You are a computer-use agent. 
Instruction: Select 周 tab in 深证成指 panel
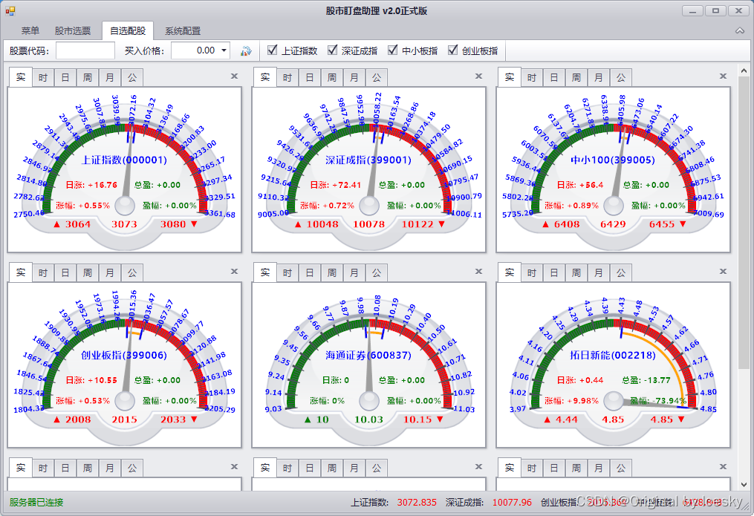[x=332, y=77]
